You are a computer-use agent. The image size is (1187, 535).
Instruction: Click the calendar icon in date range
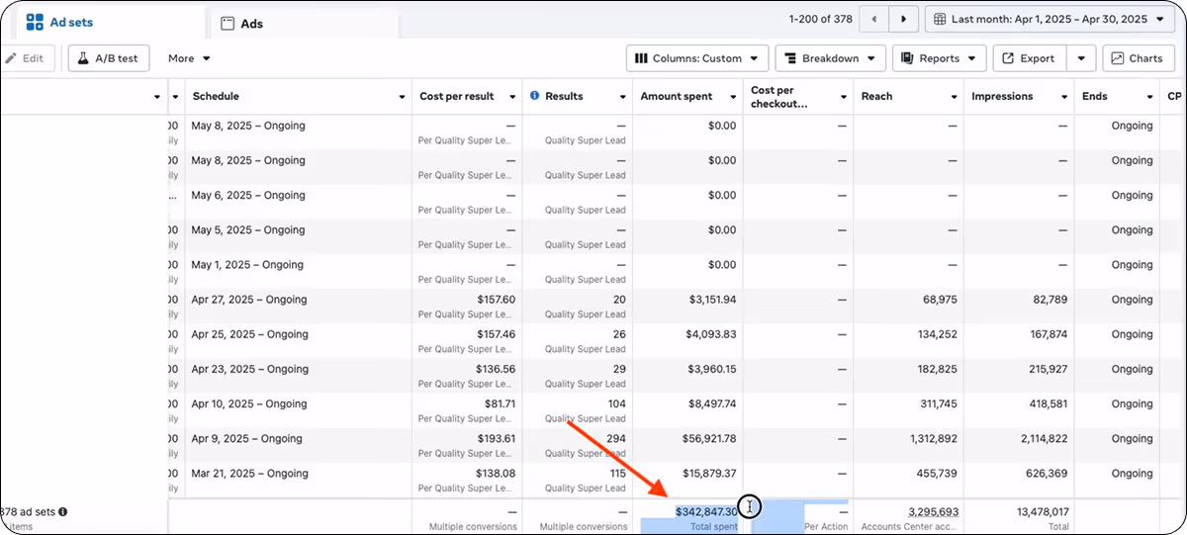[940, 19]
